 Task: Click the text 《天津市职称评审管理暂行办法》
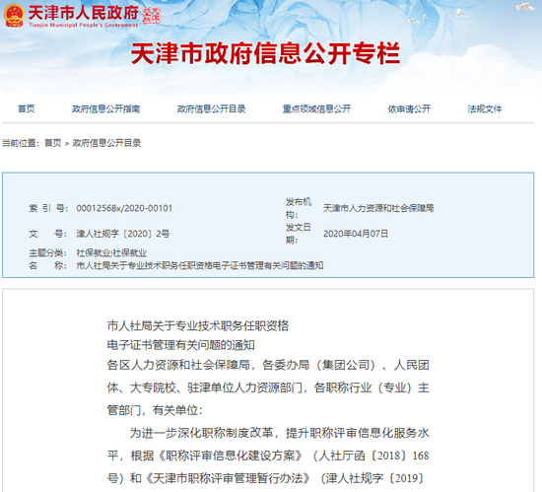228,478
